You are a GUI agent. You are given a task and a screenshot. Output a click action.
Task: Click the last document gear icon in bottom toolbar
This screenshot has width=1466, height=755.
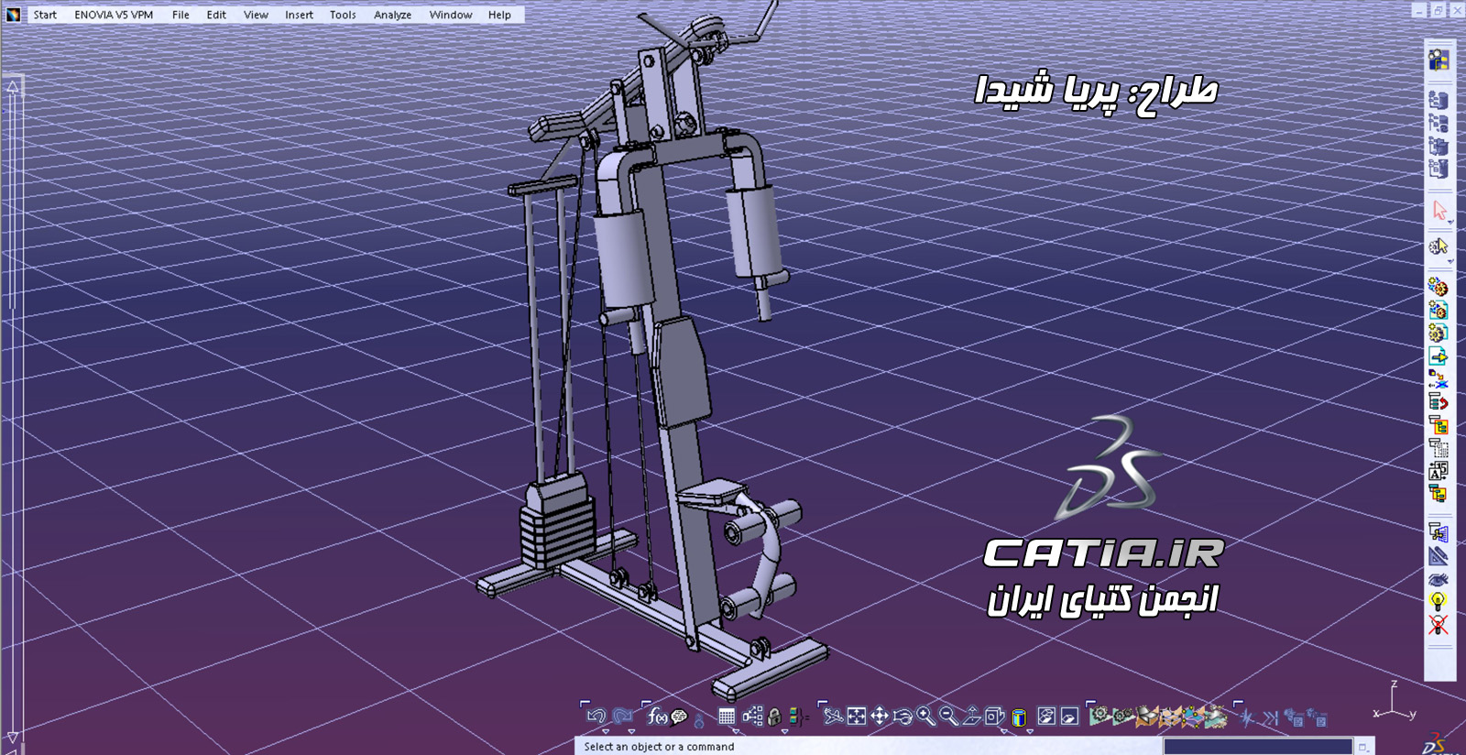click(x=1318, y=717)
